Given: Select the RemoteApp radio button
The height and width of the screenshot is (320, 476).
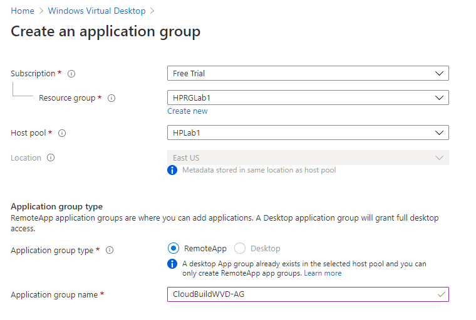Looking at the screenshot, I should (x=173, y=249).
